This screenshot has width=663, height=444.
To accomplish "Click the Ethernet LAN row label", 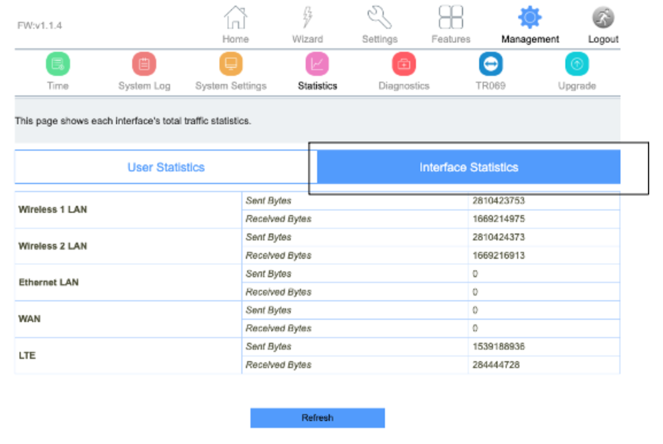I will 48,282.
